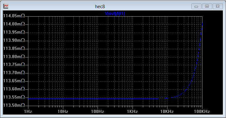Click the 113.60mΩ axis label
Screen dimensions: 226x118
tap(14, 89)
